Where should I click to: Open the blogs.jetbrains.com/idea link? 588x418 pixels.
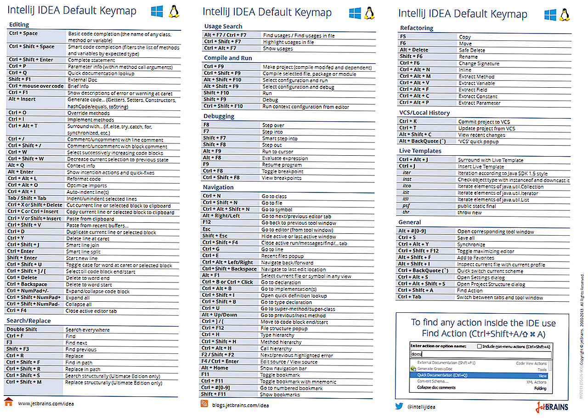click(x=240, y=405)
